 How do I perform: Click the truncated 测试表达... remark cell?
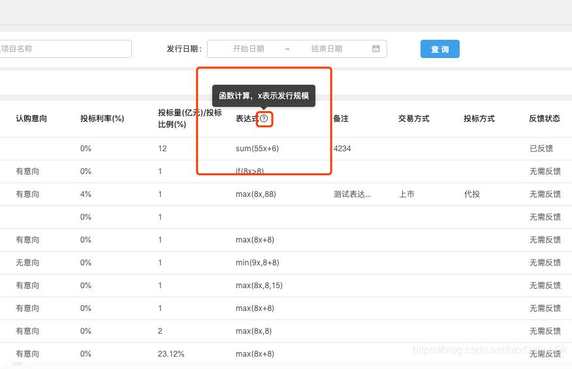tap(353, 194)
